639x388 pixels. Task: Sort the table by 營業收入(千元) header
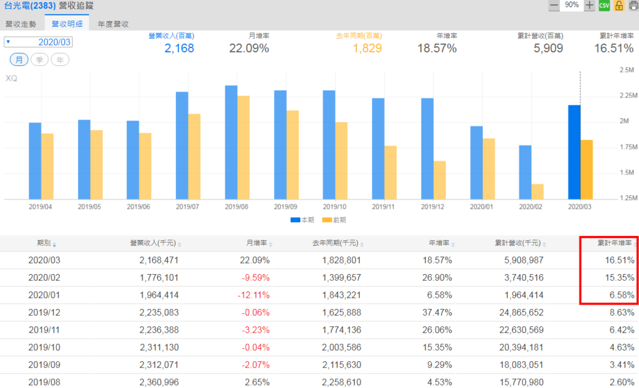155,244
